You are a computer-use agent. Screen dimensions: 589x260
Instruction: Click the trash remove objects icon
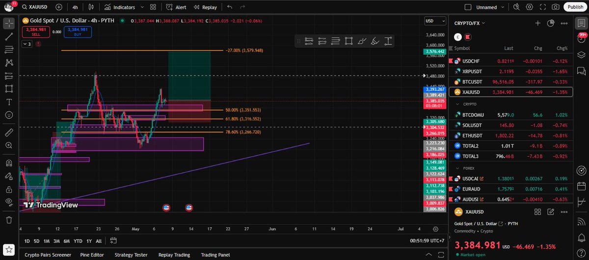pos(9,220)
